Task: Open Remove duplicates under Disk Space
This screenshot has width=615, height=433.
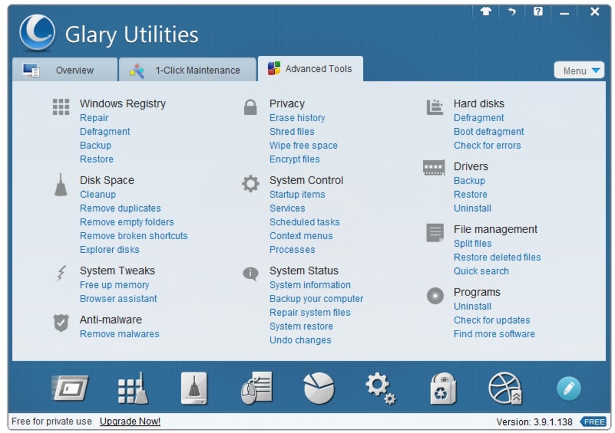Action: [120, 208]
